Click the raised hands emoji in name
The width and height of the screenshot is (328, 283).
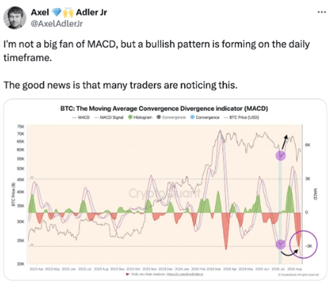[x=68, y=12]
